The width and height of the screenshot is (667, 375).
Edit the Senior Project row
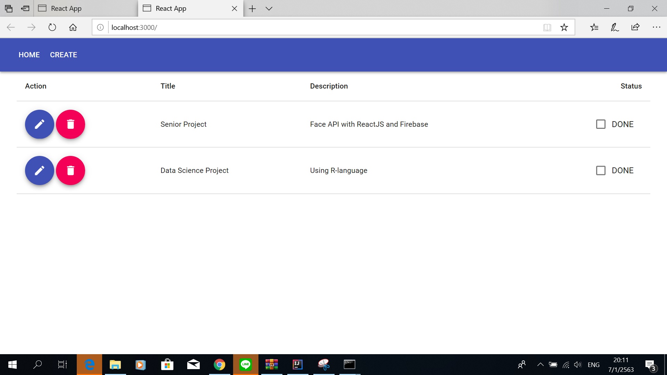[x=40, y=124]
